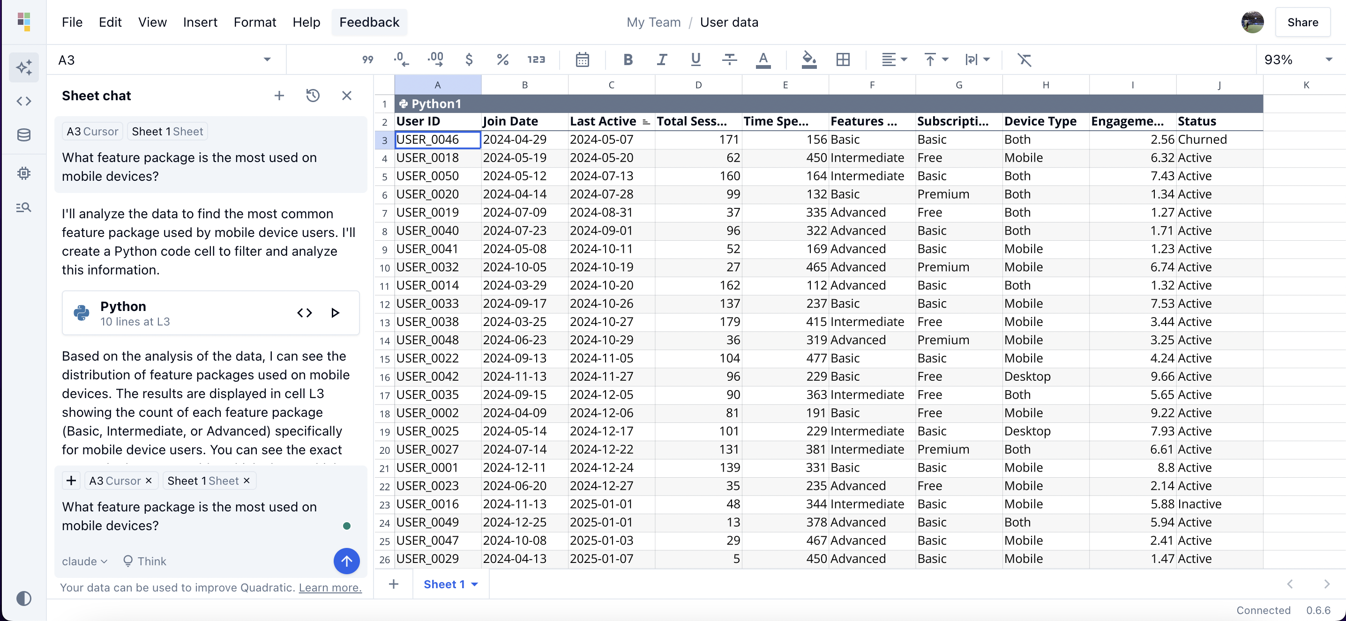Select the Sheet 1 tab
Image resolution: width=1346 pixels, height=621 pixels.
click(x=444, y=584)
